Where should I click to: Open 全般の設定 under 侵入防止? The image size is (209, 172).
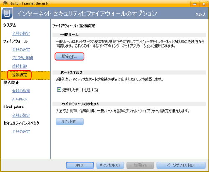click(21, 91)
